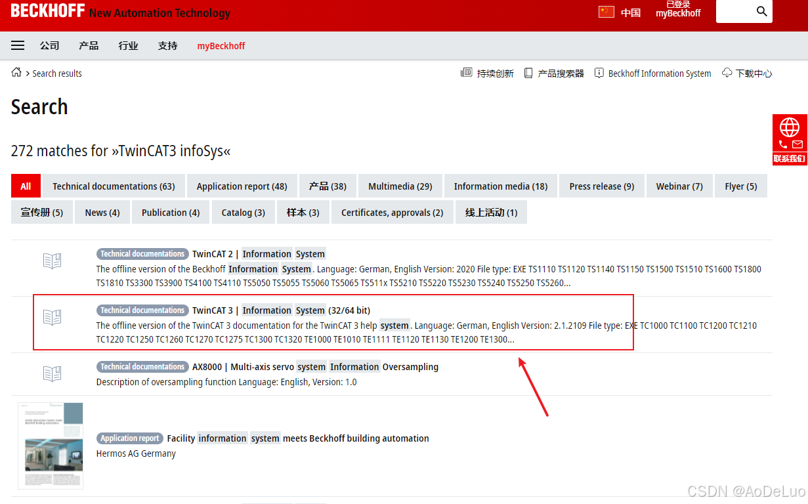This screenshot has width=808, height=504.
Task: Open the 支持 menu
Action: [167, 46]
